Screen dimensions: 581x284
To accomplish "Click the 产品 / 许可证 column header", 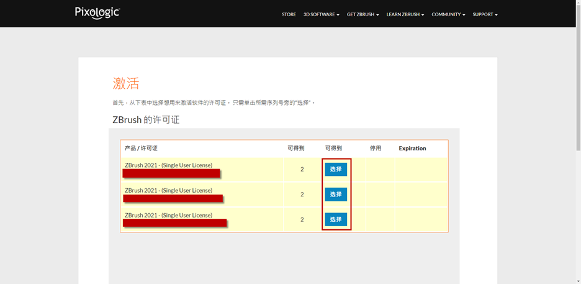I will coord(141,149).
